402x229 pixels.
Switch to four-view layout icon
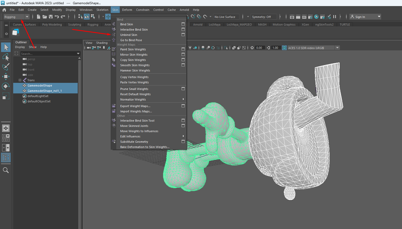click(6, 138)
